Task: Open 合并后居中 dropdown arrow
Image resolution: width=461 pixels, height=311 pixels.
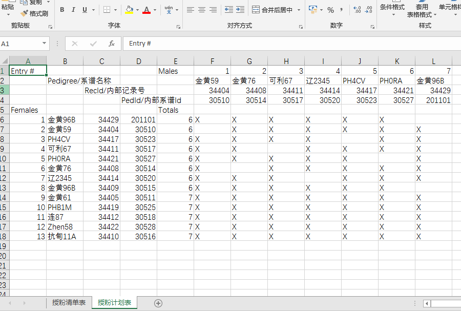Action: click(299, 10)
